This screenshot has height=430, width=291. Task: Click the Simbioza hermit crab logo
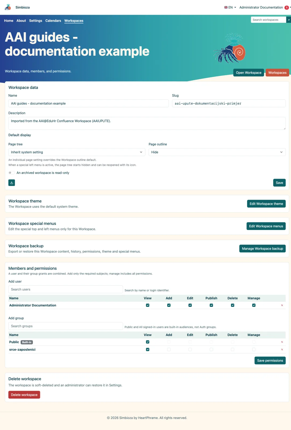tap(8, 7)
